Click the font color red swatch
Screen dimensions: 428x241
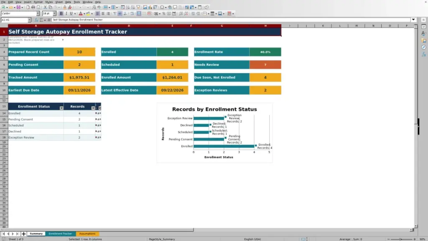[81, 13]
